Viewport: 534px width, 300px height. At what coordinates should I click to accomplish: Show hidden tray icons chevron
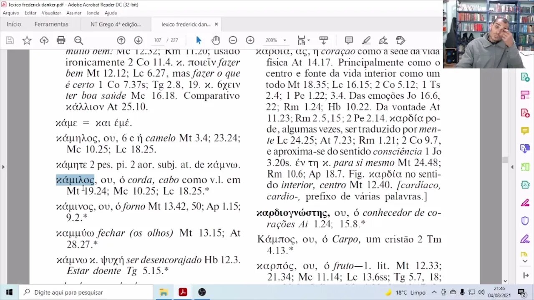click(434, 292)
